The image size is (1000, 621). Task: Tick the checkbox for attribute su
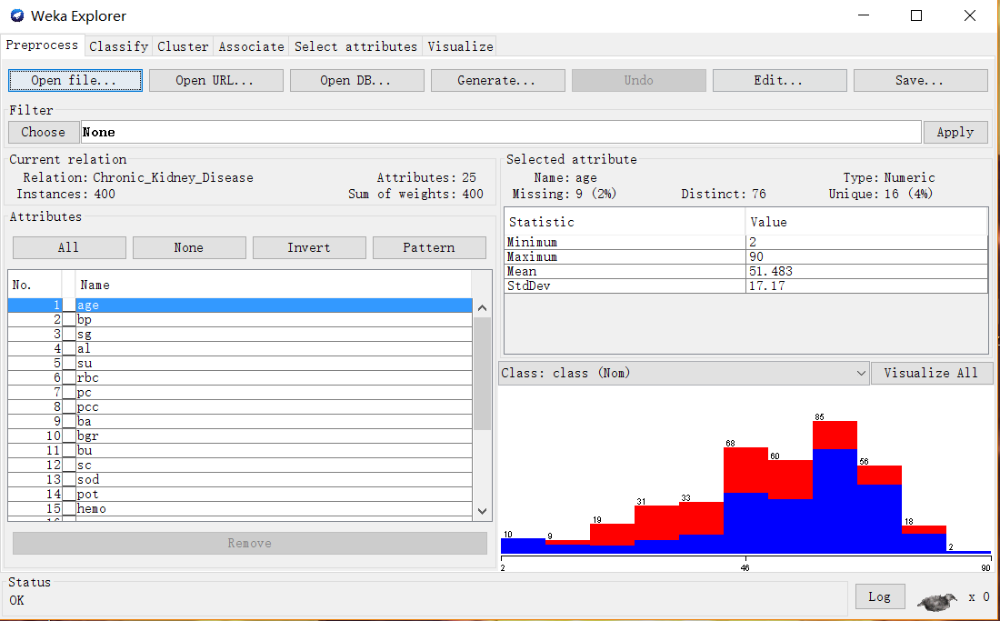coord(69,364)
